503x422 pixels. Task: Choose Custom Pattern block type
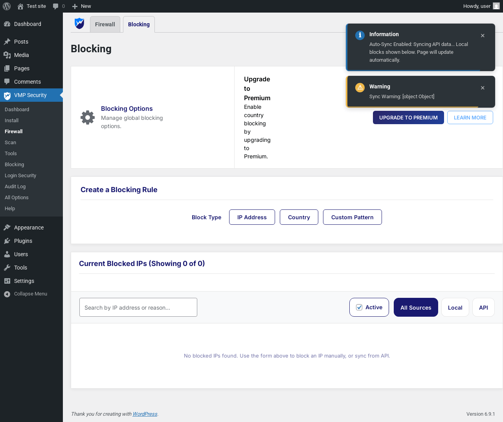(352, 217)
